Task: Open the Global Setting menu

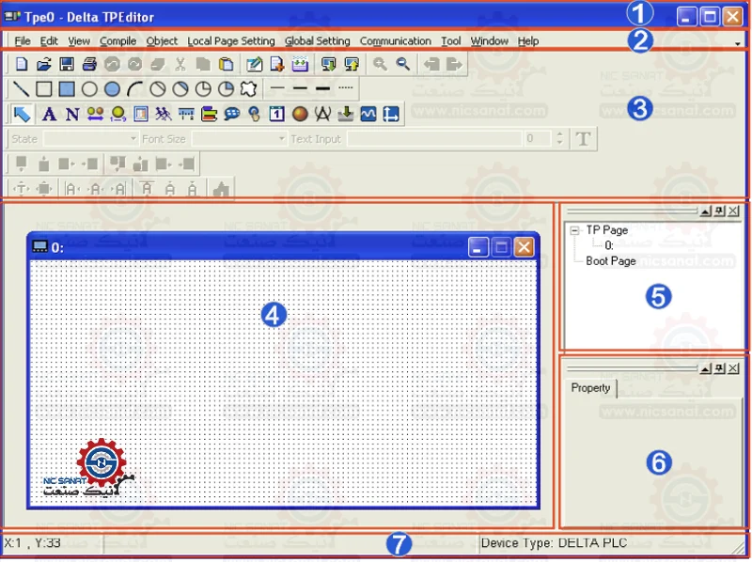Action: point(317,41)
